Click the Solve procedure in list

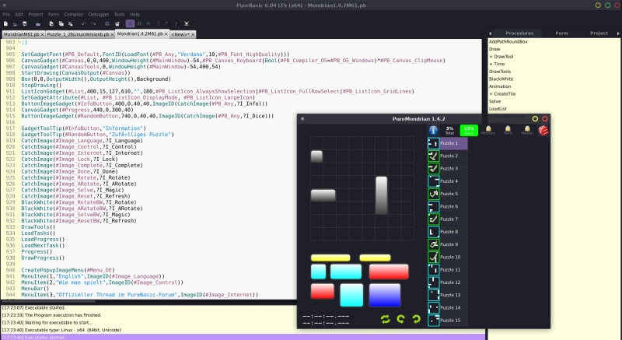pos(494,102)
